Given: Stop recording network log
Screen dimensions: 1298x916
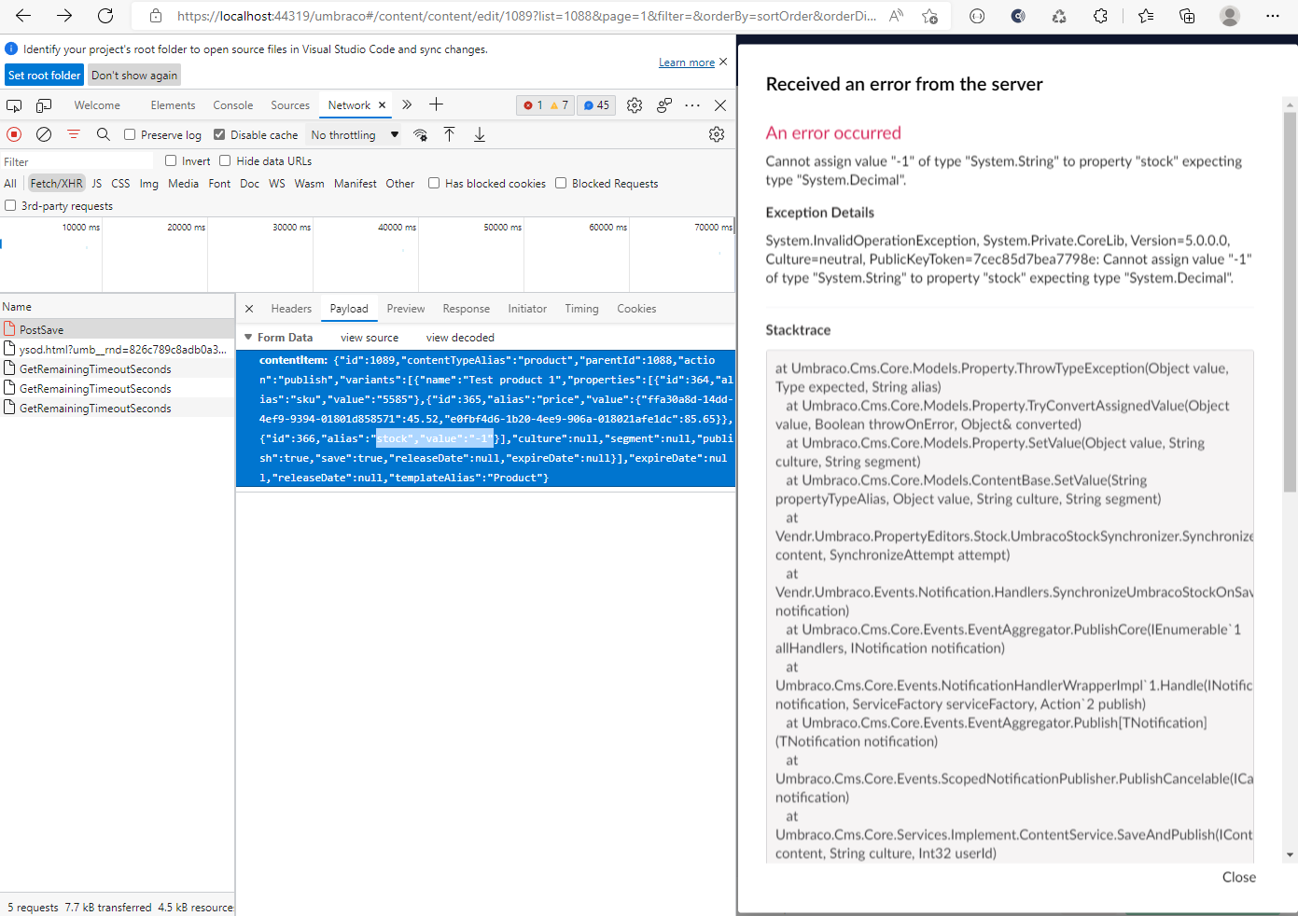Looking at the screenshot, I should (14, 134).
